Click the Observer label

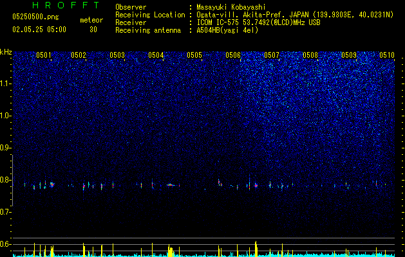(131, 7)
